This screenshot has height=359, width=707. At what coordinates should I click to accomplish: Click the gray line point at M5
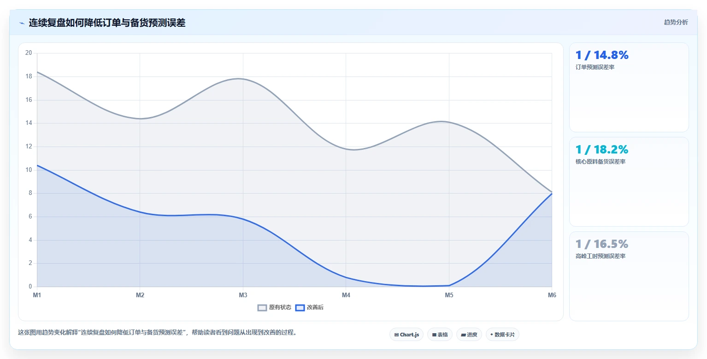449,122
